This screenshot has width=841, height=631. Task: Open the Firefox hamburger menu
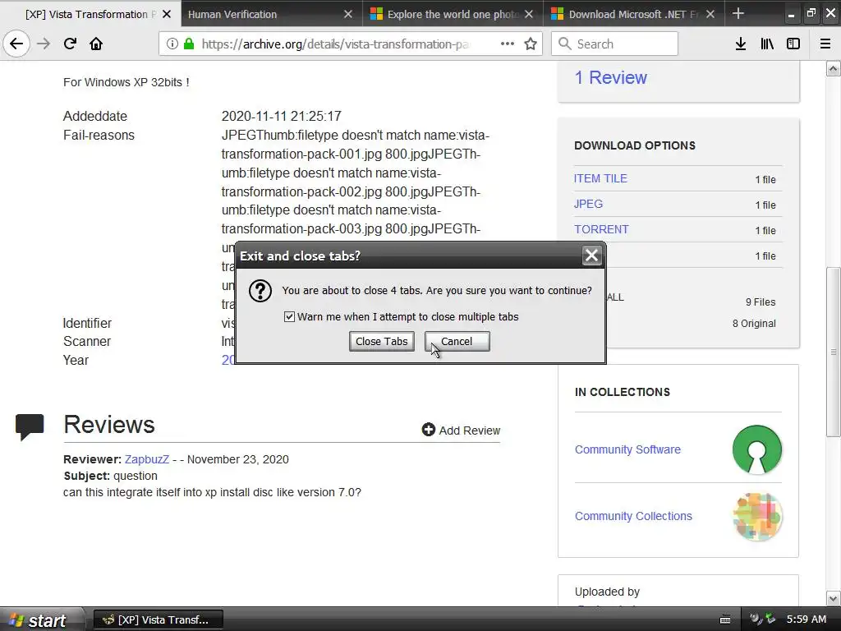tap(825, 44)
